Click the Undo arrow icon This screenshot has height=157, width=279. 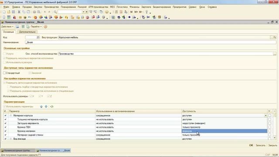click(45, 12)
